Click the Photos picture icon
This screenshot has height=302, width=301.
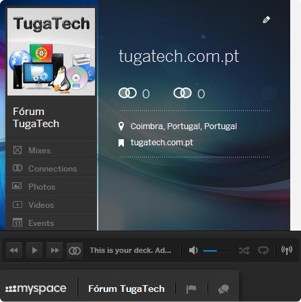point(17,186)
